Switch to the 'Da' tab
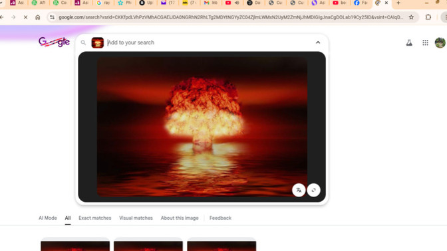This screenshot has height=251, width=447. [253, 3]
